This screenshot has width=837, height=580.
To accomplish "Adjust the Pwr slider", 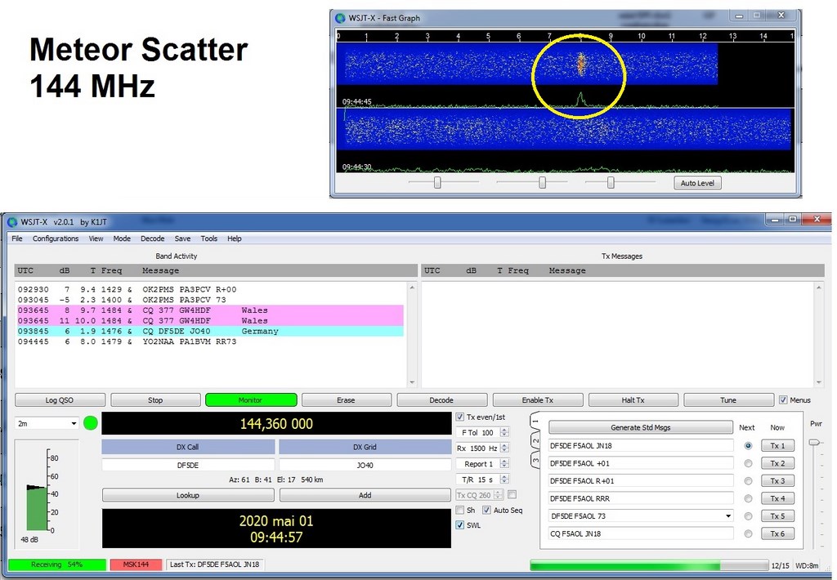I will (814, 442).
